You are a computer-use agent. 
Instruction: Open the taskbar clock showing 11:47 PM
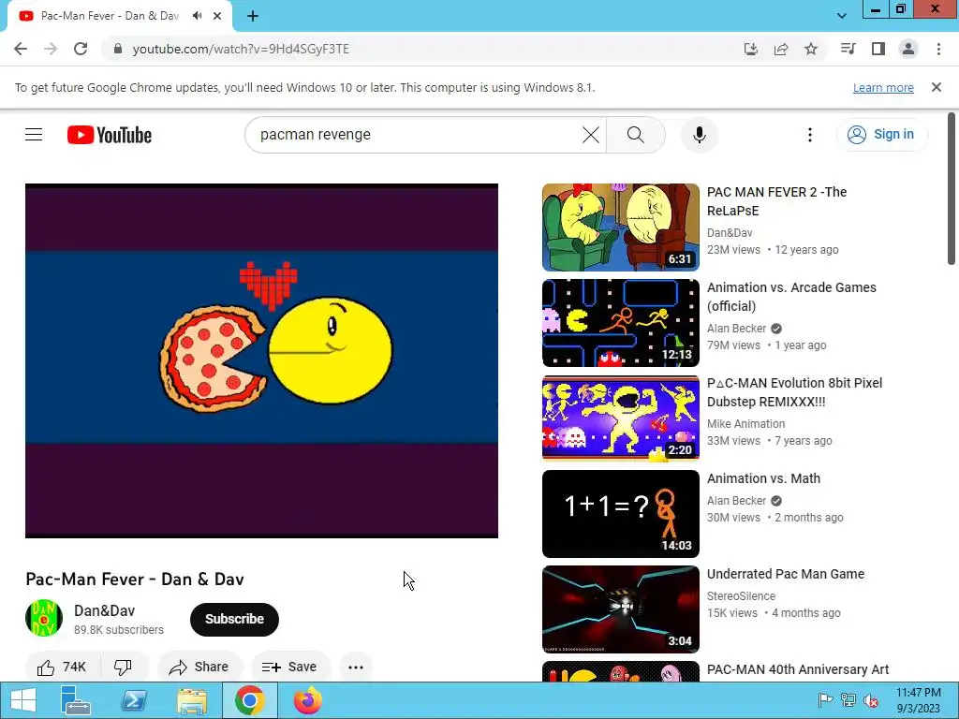(918, 700)
